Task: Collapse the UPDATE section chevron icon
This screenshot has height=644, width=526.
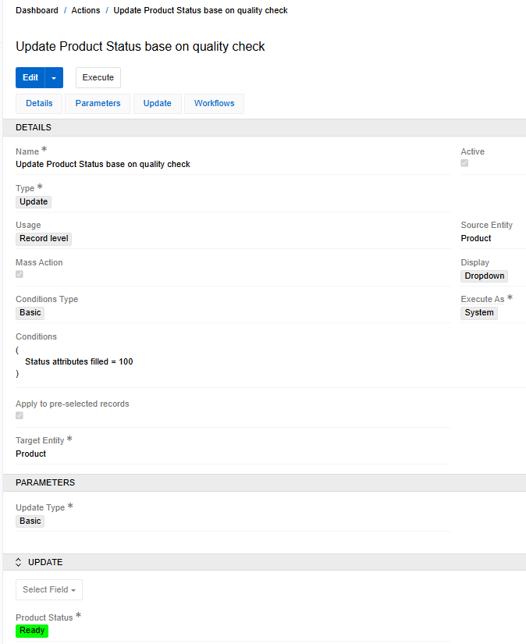Action: (19, 562)
